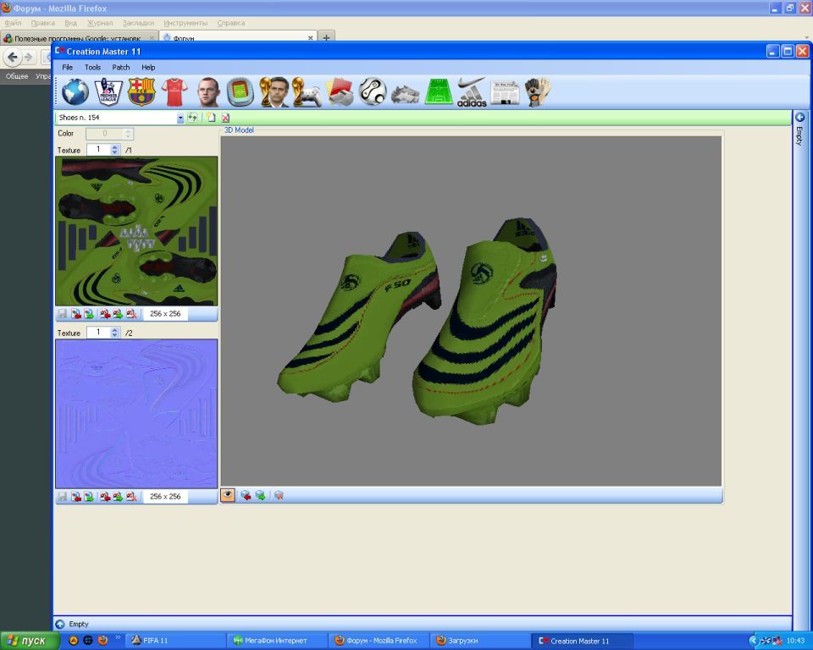The image size is (813, 650).
Task: Open the Закладки menu in Firefox
Action: click(x=138, y=23)
